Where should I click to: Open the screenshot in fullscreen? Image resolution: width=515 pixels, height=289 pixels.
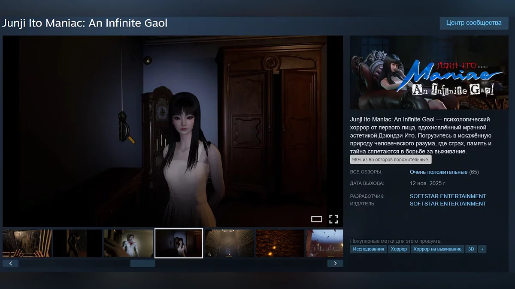click(333, 219)
